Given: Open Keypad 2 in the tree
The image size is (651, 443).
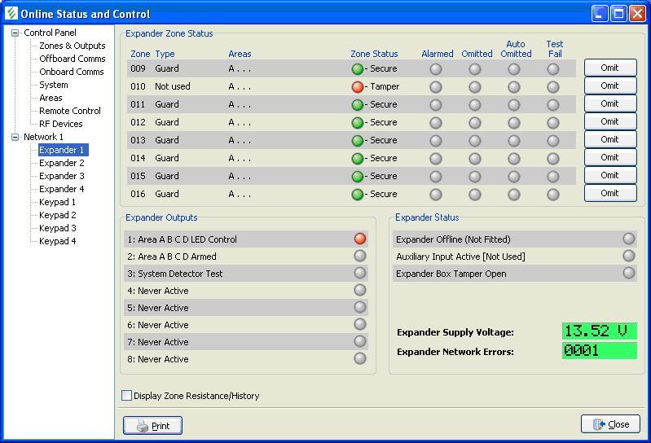Looking at the screenshot, I should [x=57, y=215].
